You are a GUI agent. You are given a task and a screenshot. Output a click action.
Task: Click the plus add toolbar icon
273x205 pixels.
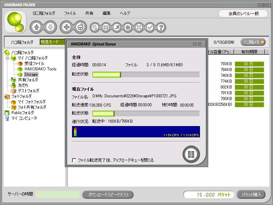66,27
